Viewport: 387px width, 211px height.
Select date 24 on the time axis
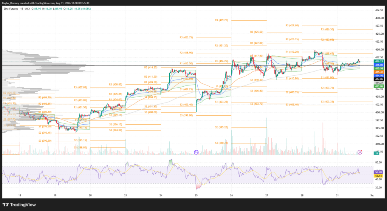pos(161,196)
